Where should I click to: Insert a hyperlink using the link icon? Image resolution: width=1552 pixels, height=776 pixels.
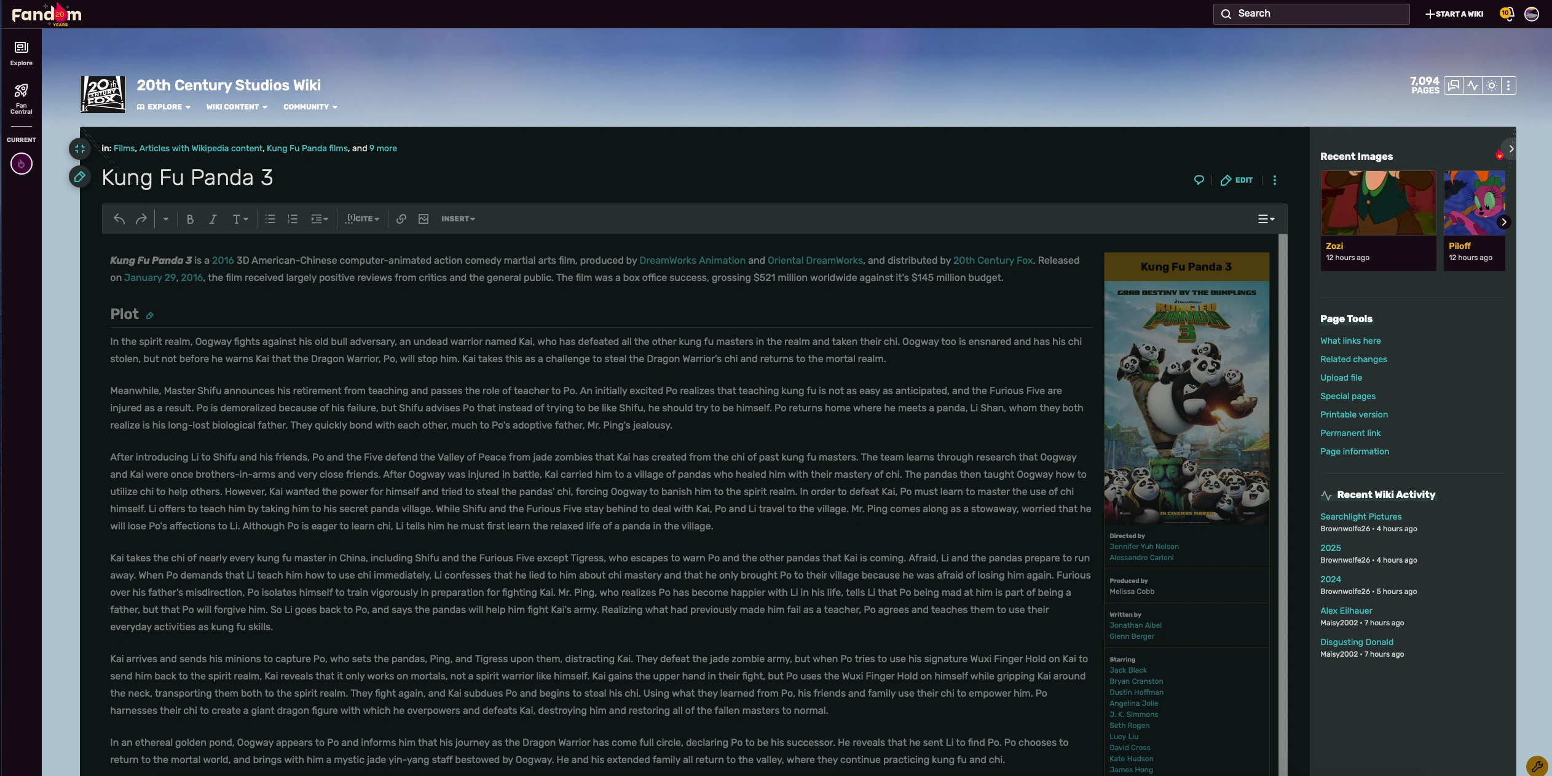401,219
